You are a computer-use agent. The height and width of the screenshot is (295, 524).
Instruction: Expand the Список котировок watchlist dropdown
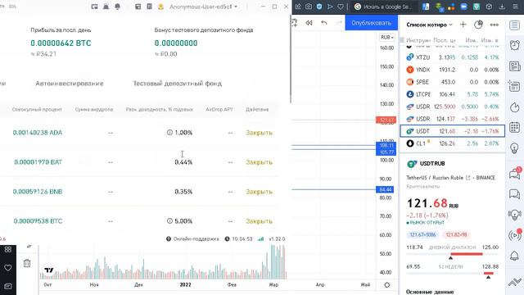(429, 25)
